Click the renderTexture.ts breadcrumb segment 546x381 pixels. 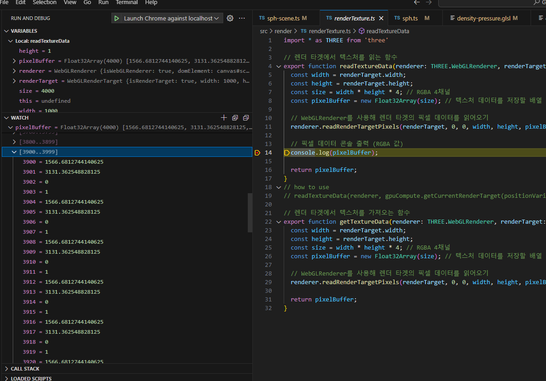pos(330,31)
